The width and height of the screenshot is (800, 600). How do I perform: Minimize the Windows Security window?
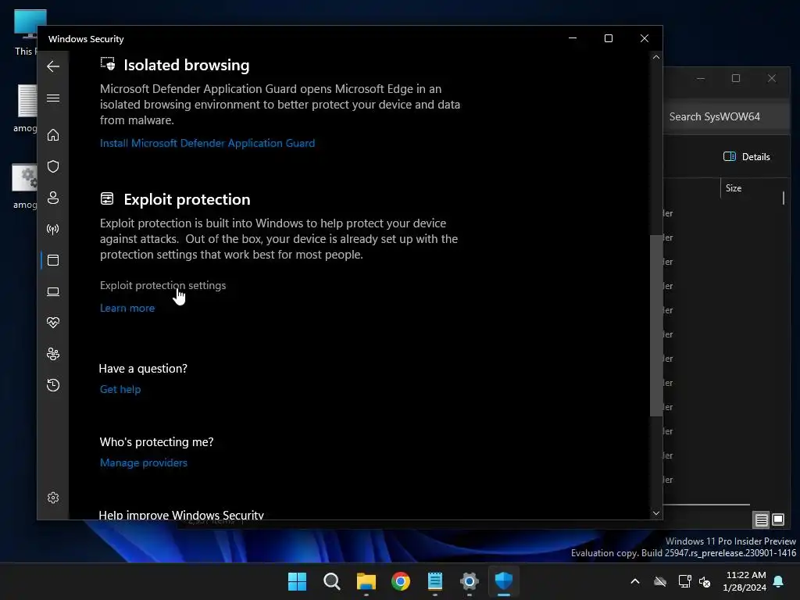(x=573, y=39)
